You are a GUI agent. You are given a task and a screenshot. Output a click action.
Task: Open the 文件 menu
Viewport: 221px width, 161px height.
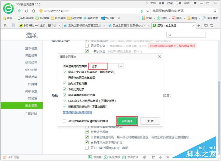coord(153,3)
